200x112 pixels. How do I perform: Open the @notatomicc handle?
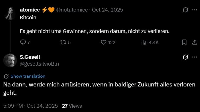tap(72, 10)
